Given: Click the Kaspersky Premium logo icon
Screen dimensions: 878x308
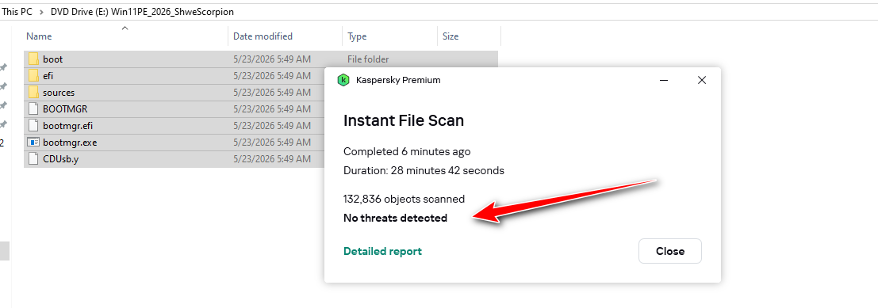Looking at the screenshot, I should 343,80.
